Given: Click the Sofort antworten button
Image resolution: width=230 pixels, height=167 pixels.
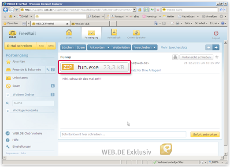Looking at the screenshot, I should point(205,135).
